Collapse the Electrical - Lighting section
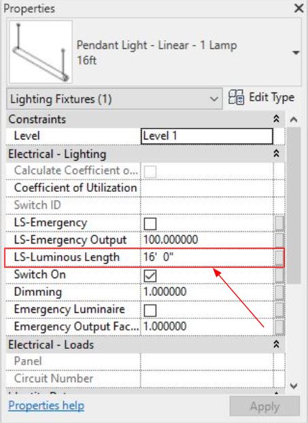308x423 pixels. click(276, 154)
